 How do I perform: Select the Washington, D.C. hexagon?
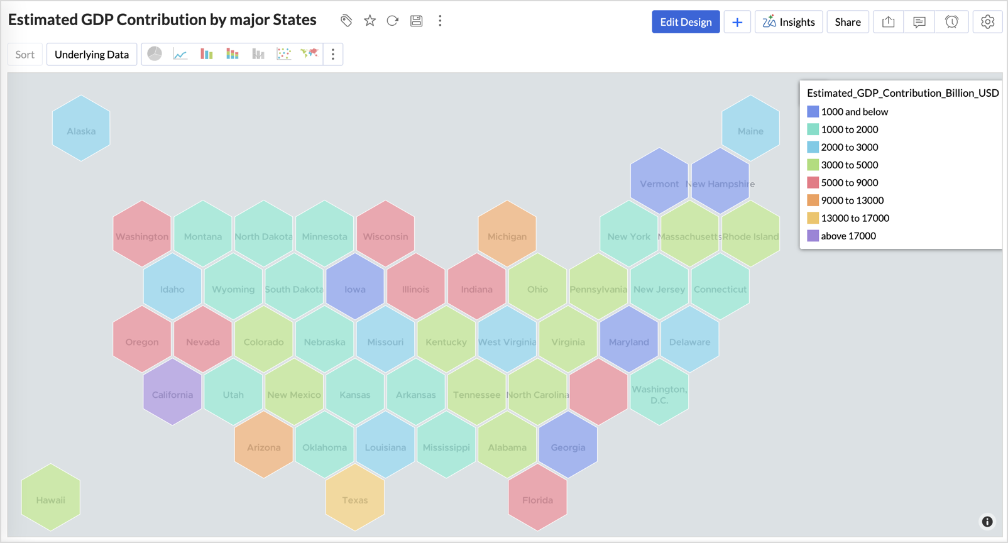(659, 392)
